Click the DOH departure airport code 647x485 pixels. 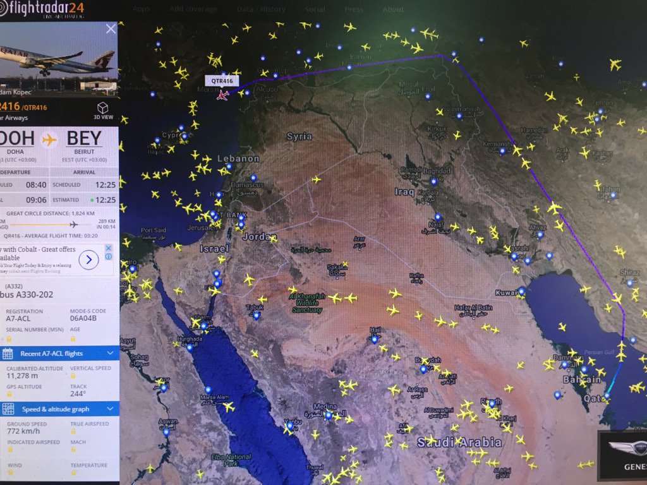tap(16, 138)
